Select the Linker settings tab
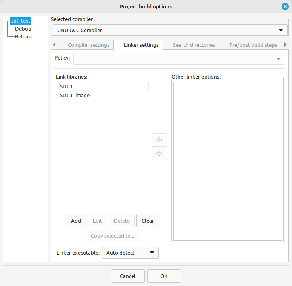 [141, 45]
